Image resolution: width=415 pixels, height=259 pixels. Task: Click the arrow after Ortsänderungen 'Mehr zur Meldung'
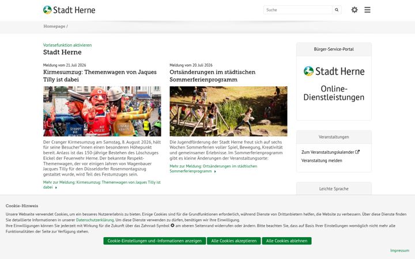click(215, 172)
